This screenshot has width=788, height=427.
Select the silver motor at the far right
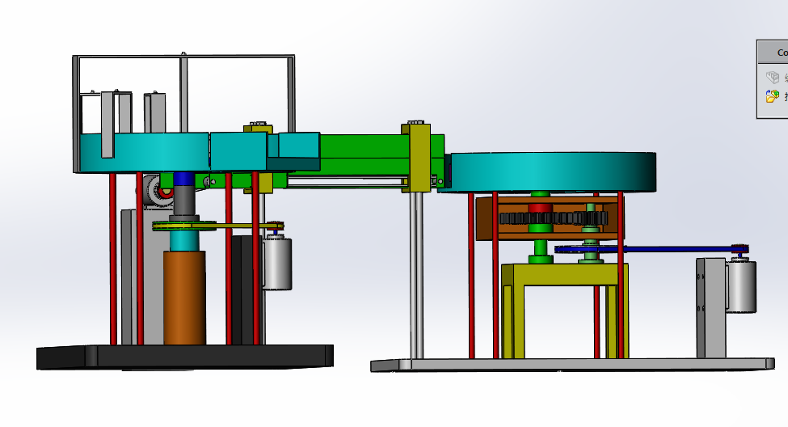click(x=742, y=286)
